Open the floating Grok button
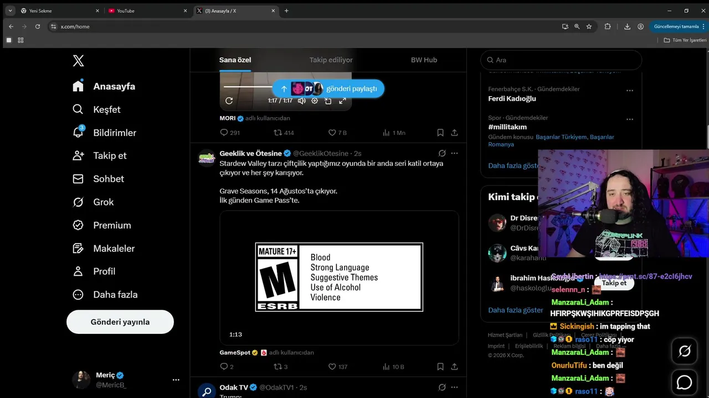709x398 pixels. [x=685, y=351]
